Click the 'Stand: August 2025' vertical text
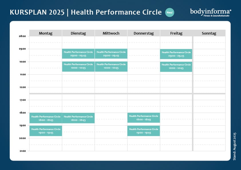Screen dimensions: 241x170 pos(234,147)
